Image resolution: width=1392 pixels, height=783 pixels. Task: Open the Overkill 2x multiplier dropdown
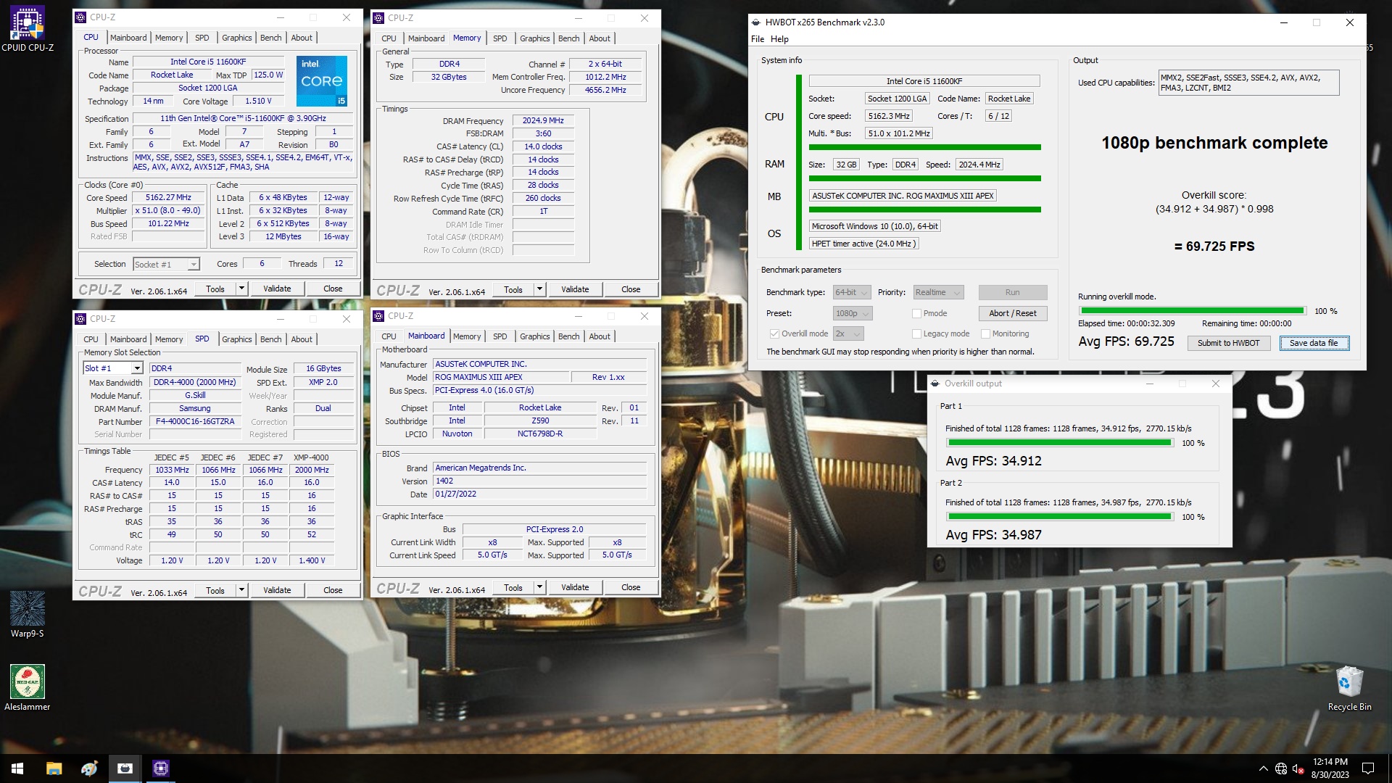(848, 334)
